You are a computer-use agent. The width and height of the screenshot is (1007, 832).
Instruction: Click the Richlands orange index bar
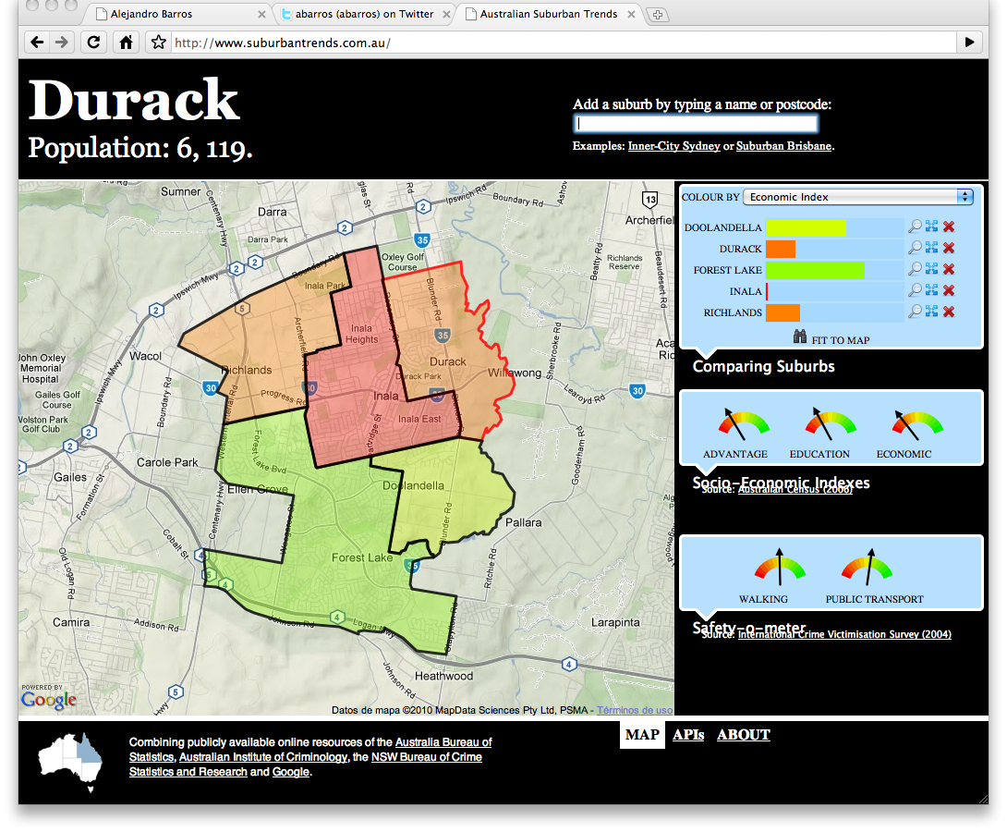click(x=783, y=312)
